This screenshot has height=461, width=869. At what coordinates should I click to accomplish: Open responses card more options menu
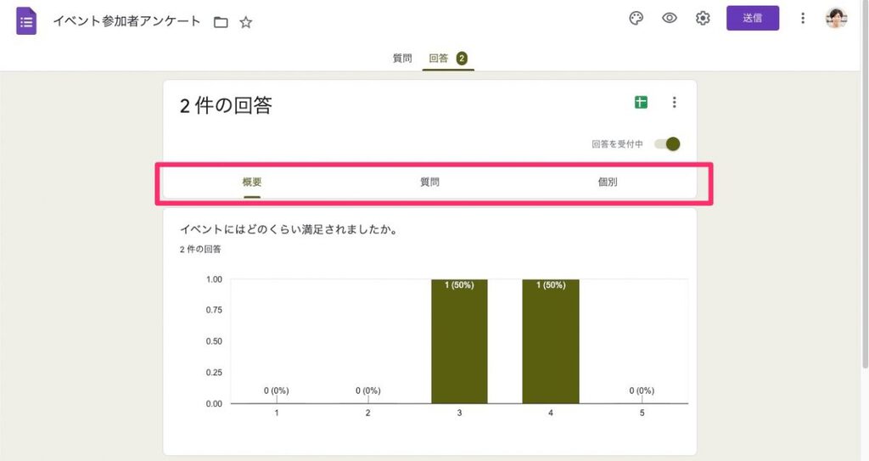point(675,102)
